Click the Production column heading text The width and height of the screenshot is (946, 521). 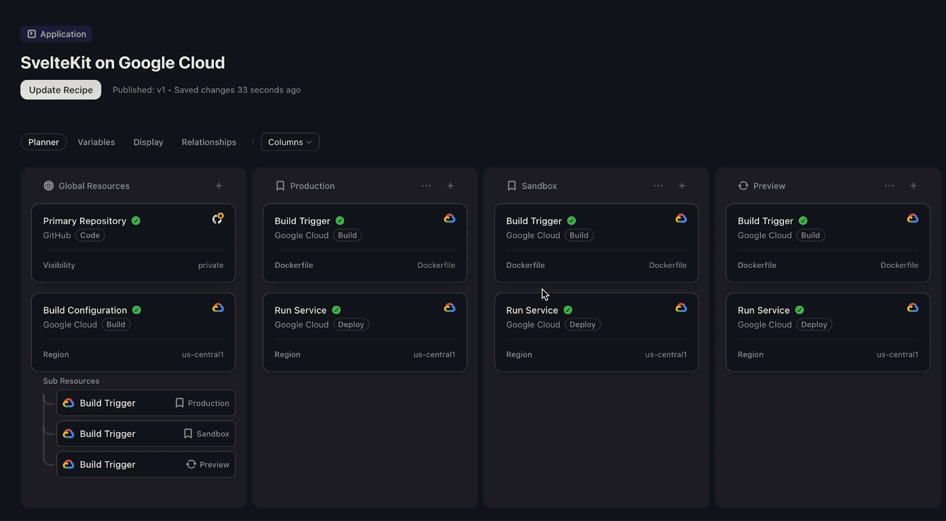(x=312, y=186)
